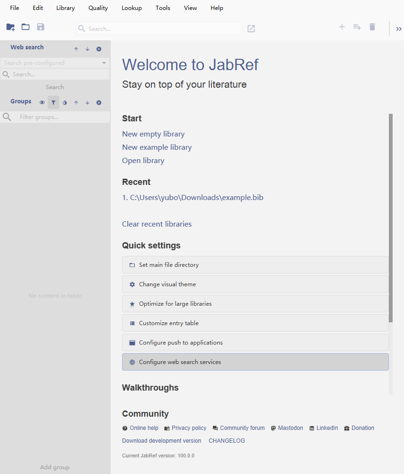Click the Add entry from ID icon

point(357,27)
